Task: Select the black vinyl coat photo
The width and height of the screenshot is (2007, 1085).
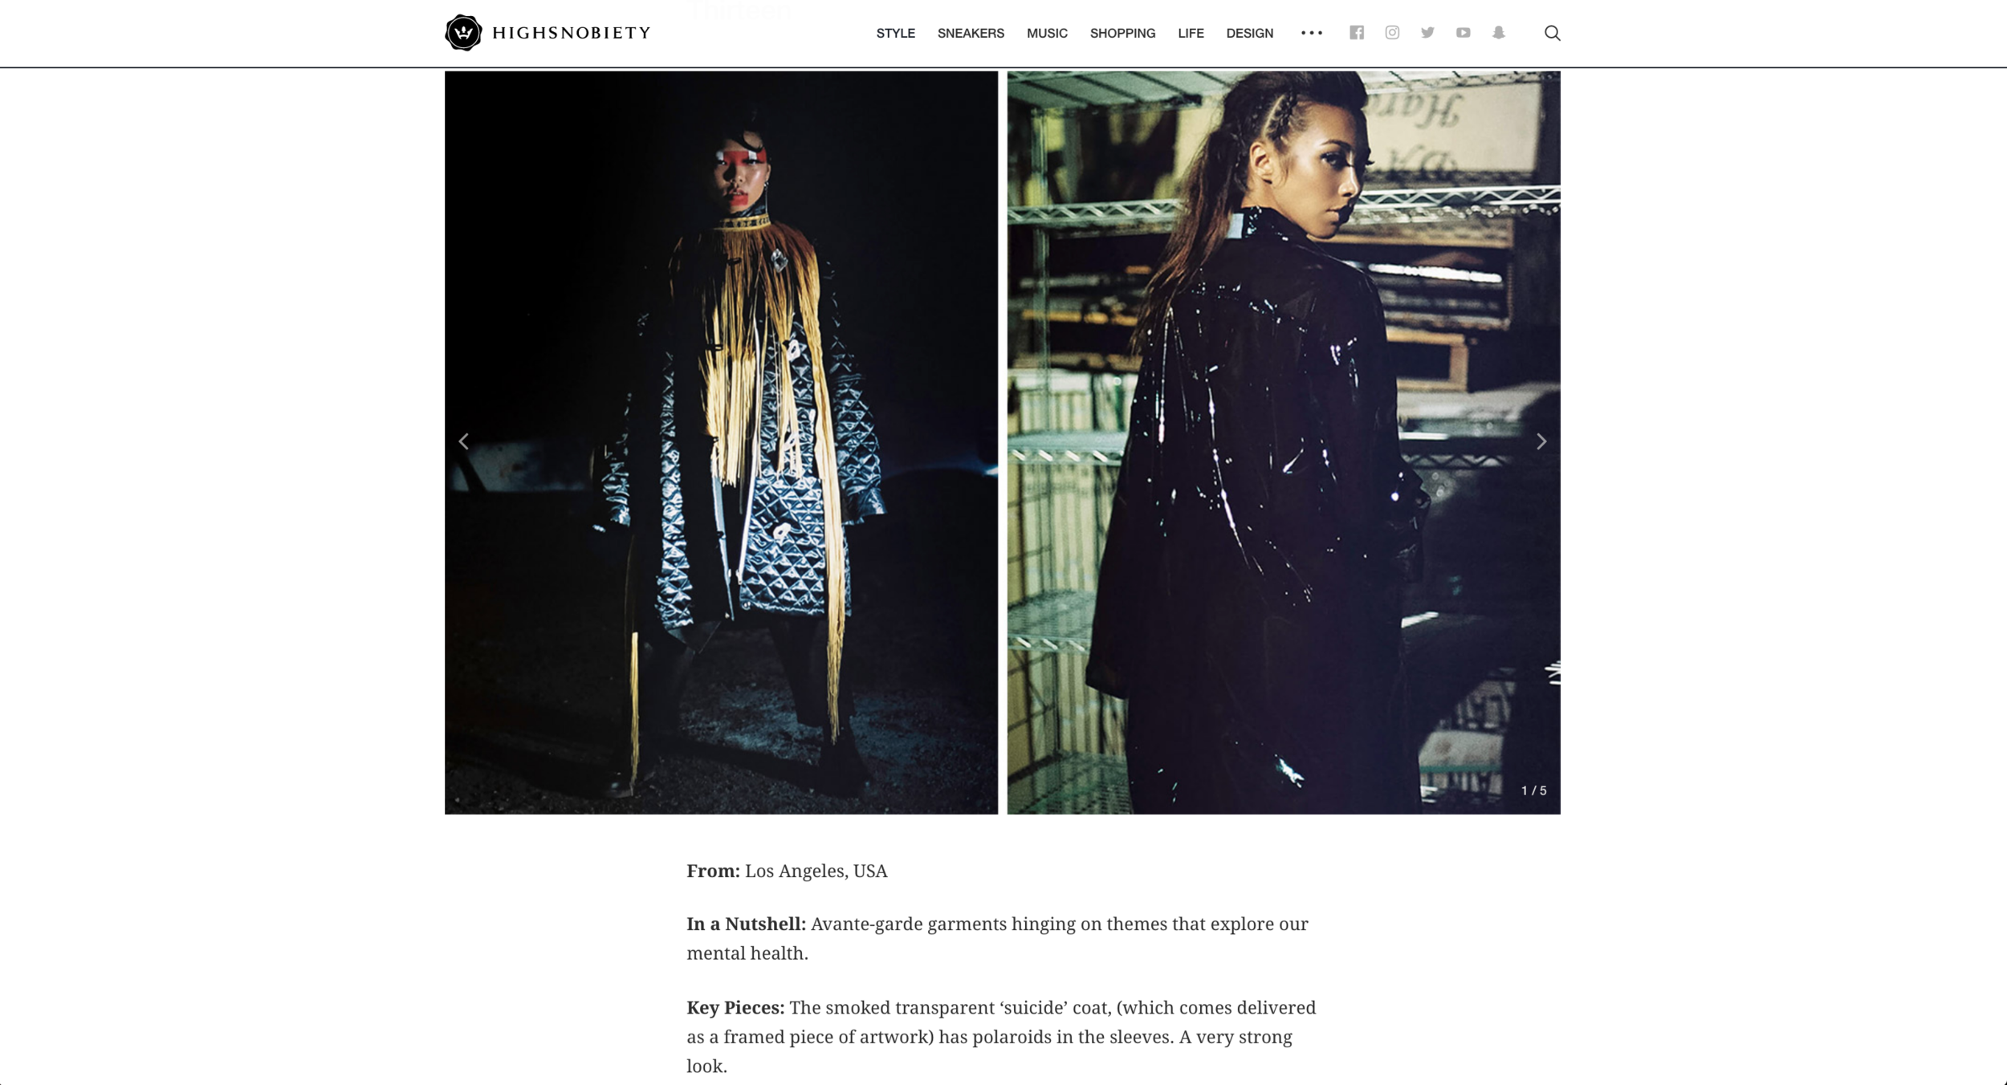Action: point(1284,442)
